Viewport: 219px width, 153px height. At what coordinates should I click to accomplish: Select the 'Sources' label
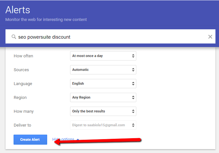click(21, 70)
